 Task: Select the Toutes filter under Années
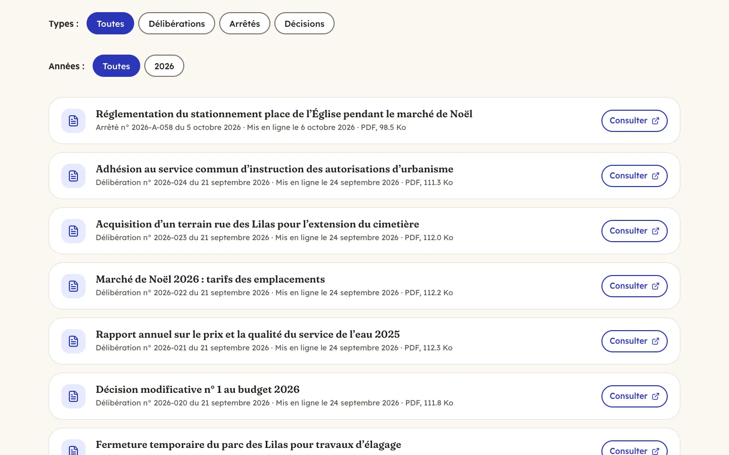click(x=116, y=66)
